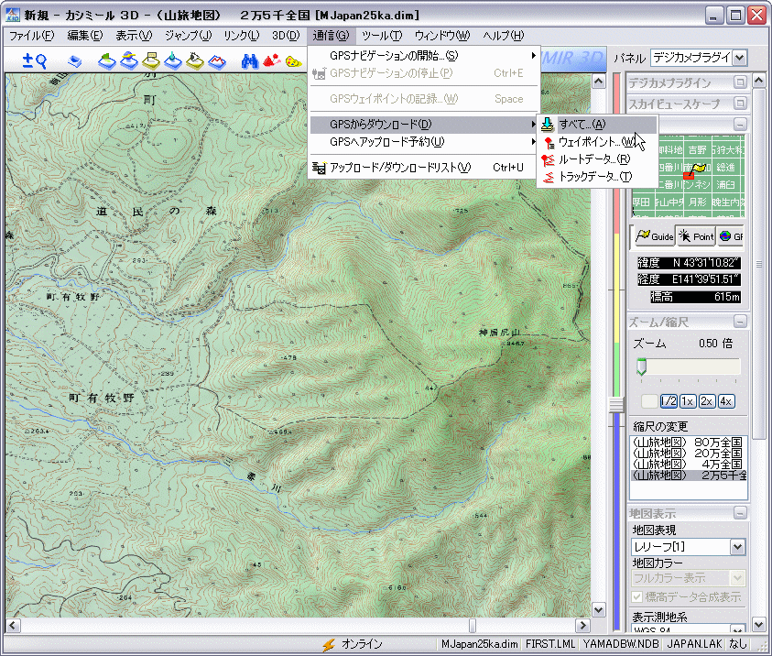Click the signpost-on-map toolbar icon
The height and width of the screenshot is (656, 772).
point(151,60)
